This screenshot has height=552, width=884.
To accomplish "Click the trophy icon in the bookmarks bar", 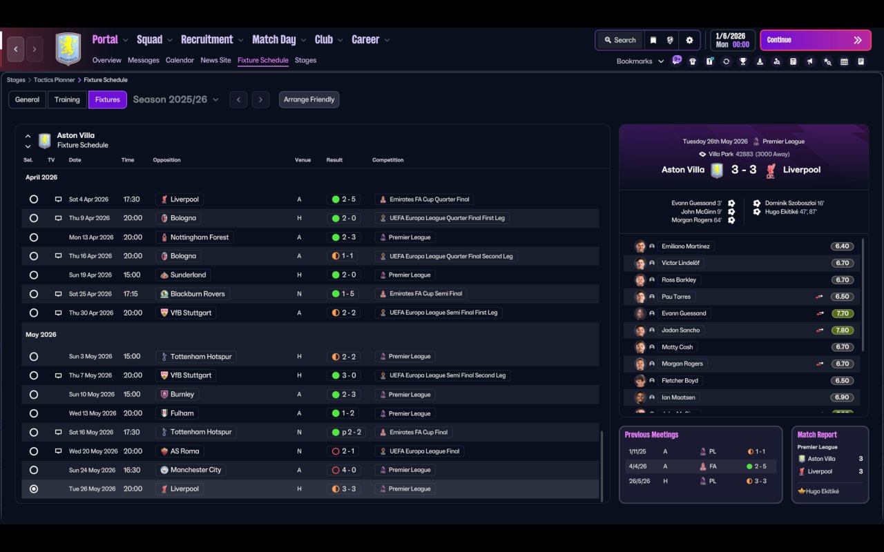I will 743,61.
